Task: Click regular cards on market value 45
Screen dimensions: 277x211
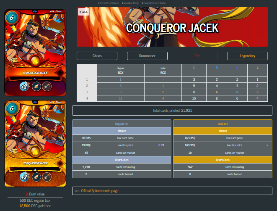Action: (x=86, y=153)
